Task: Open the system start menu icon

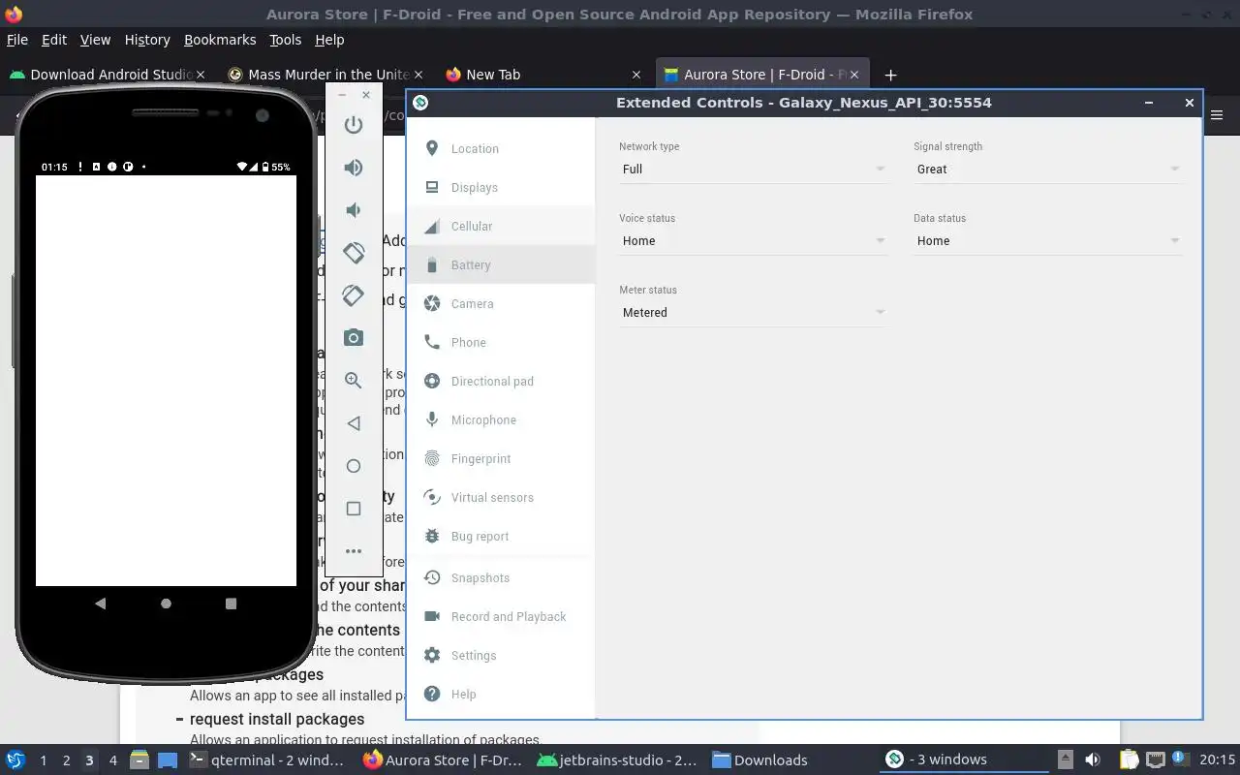Action: point(15,760)
